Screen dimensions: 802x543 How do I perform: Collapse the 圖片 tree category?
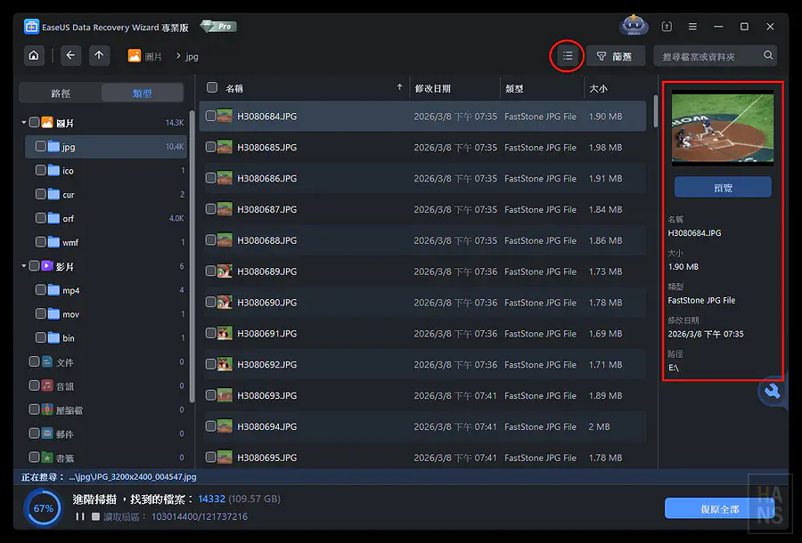(24, 123)
